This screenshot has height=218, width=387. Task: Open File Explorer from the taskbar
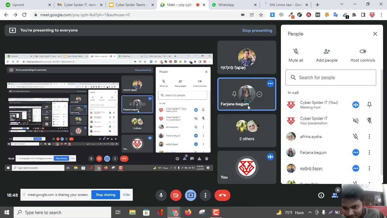tap(132, 213)
